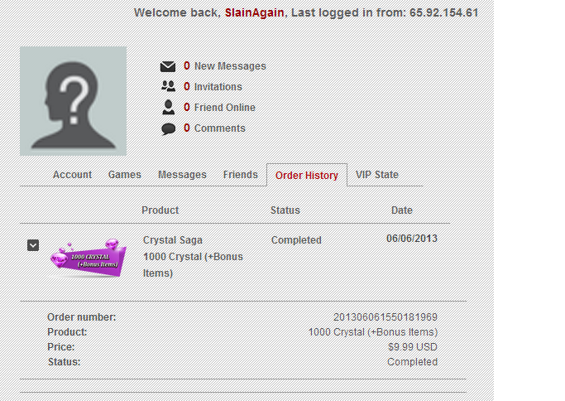The height and width of the screenshot is (401, 565).
Task: Click the 1000 Crystal product banner image
Action: pyautogui.click(x=88, y=258)
